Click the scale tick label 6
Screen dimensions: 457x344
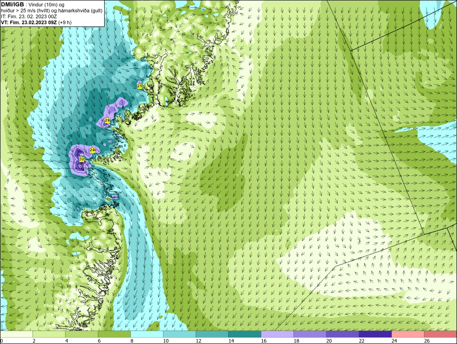[x=99, y=341]
